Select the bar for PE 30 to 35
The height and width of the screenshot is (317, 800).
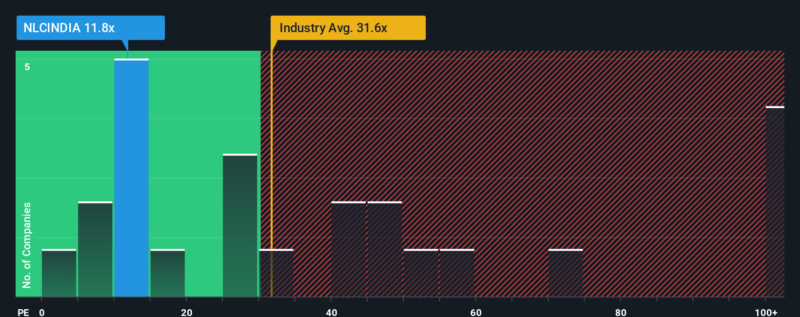click(276, 273)
